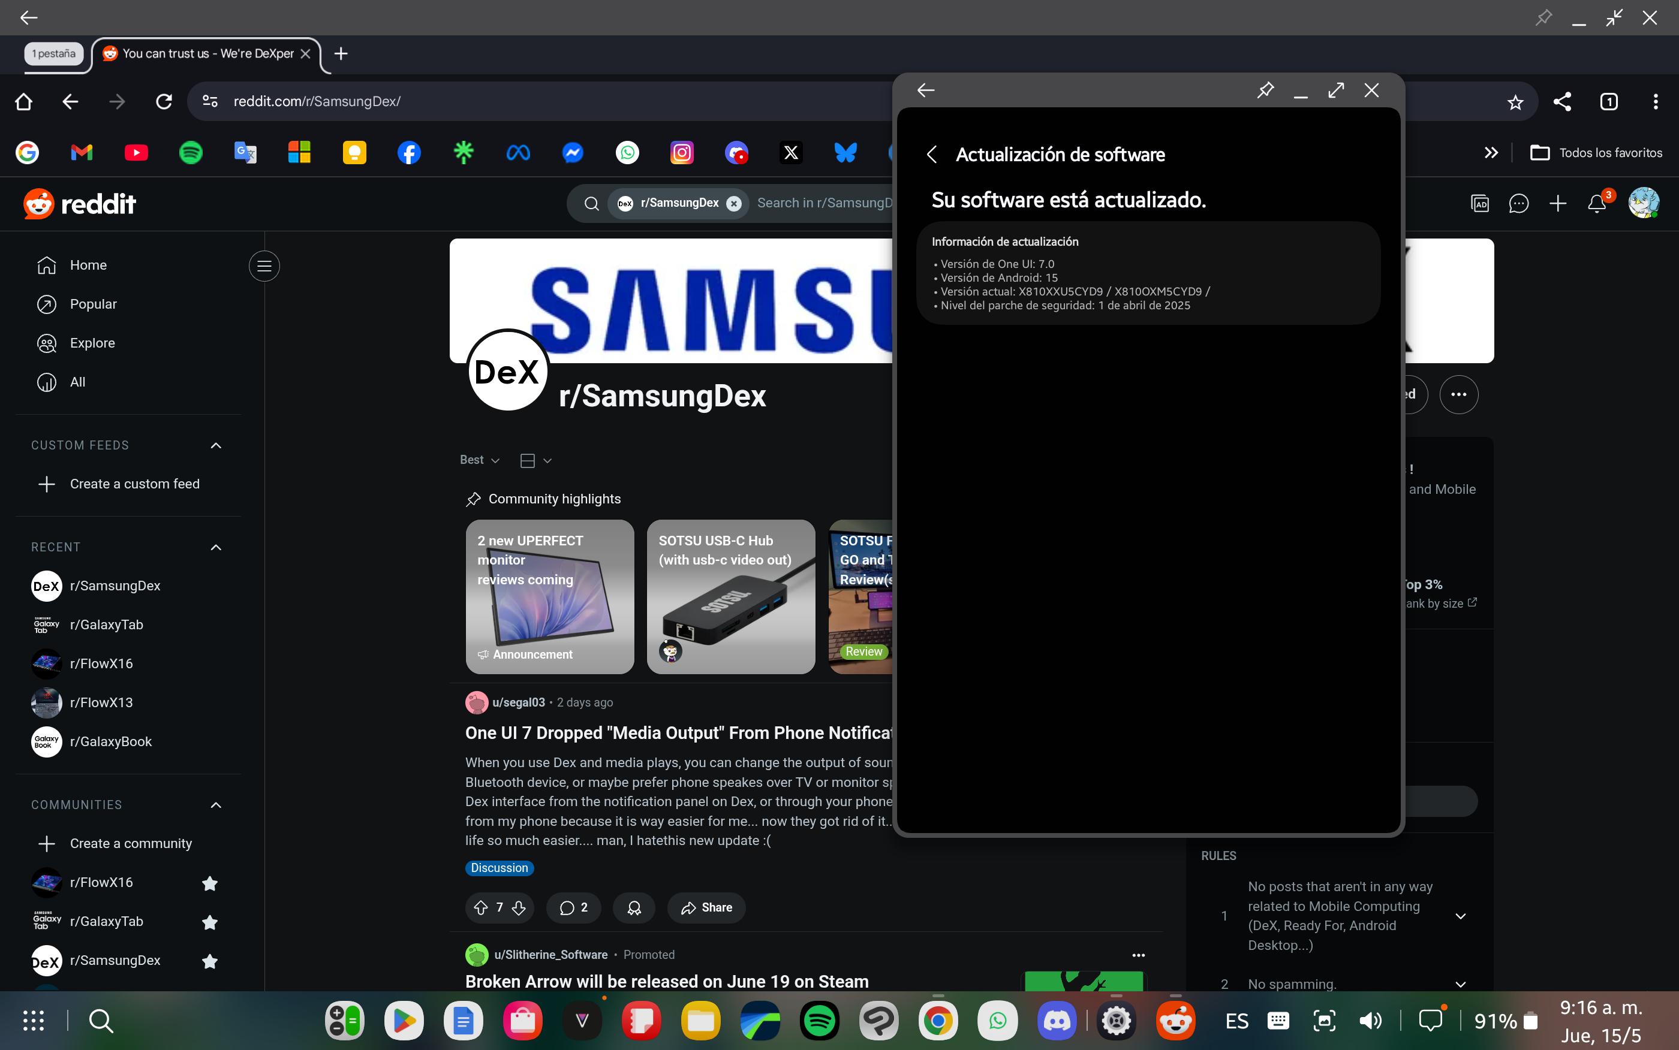Open Settings gear in taskbar
Image resolution: width=1679 pixels, height=1050 pixels.
[1117, 1020]
